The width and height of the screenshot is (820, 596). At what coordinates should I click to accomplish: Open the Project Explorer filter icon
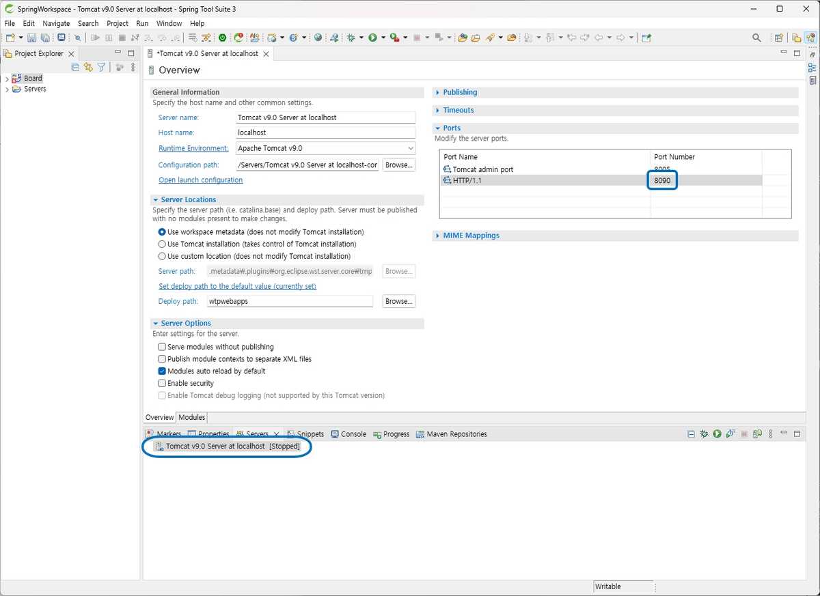point(101,67)
